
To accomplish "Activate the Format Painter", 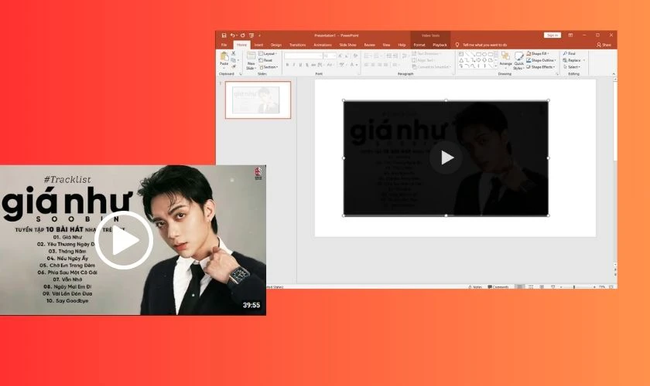I will [234, 66].
